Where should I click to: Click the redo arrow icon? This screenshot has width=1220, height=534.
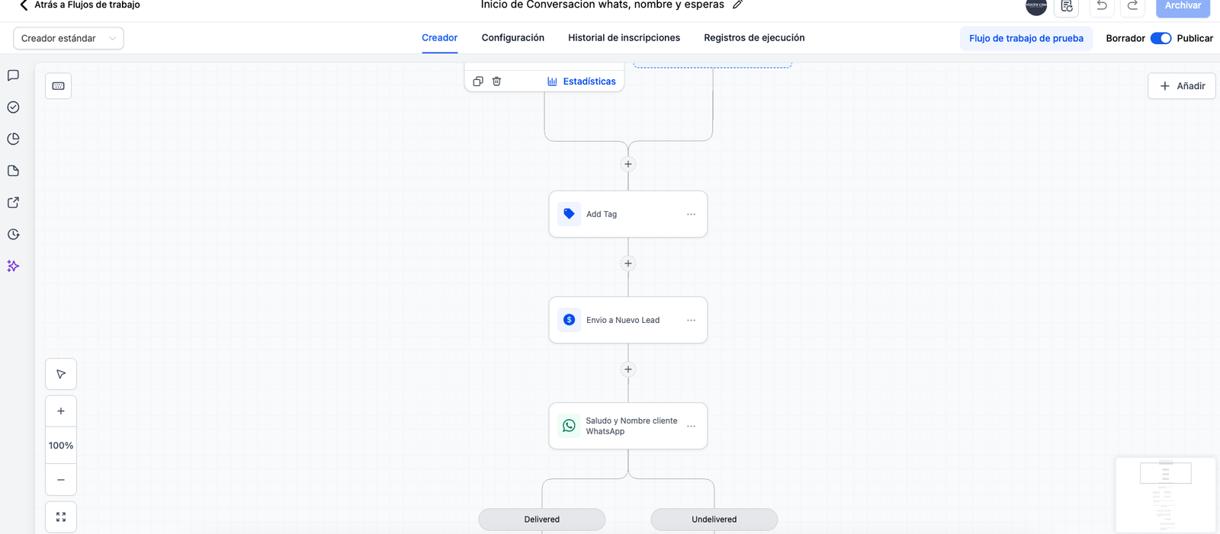click(x=1133, y=6)
